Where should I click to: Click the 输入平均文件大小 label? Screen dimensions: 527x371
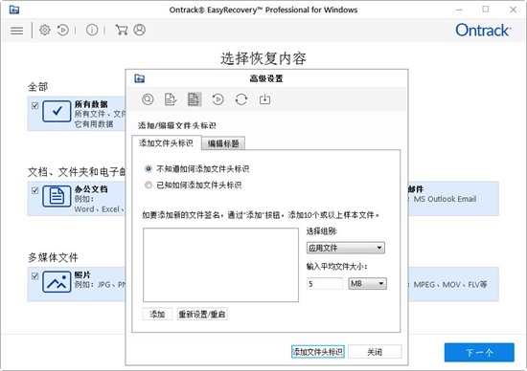coord(336,267)
